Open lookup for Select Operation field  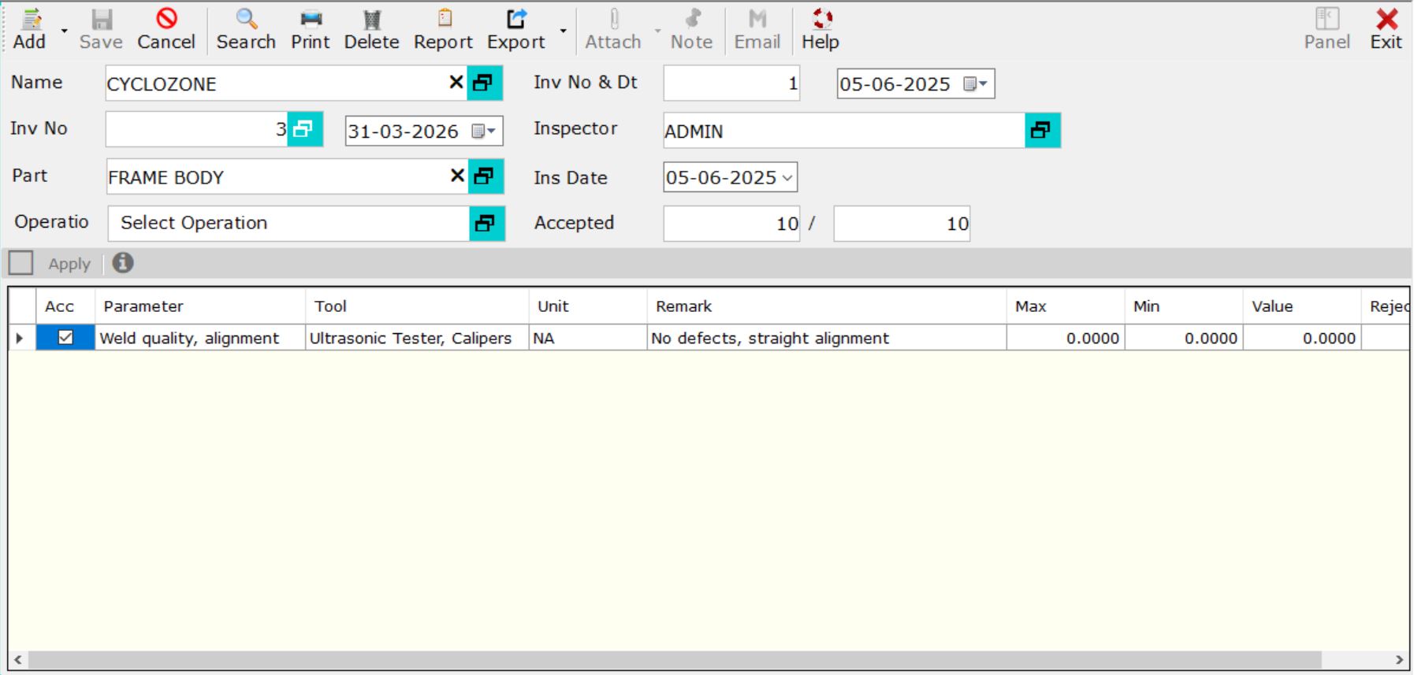486,224
